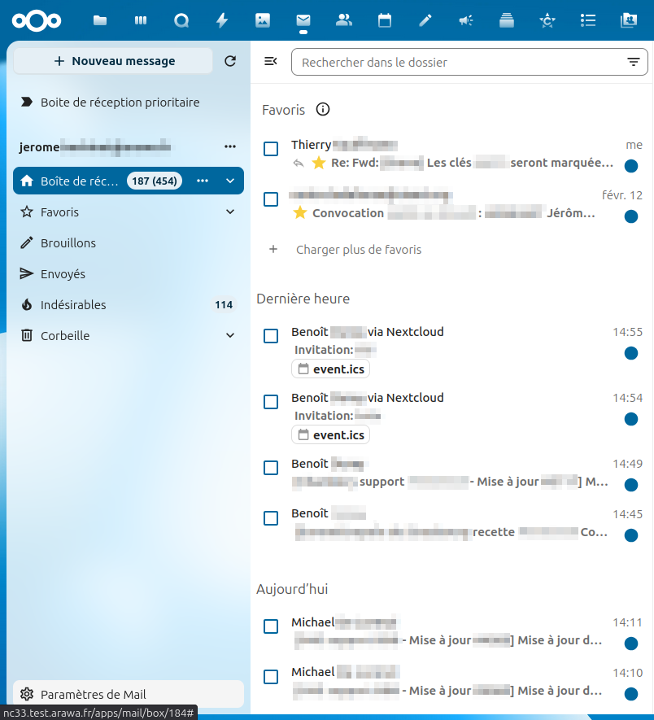Open the Indésirables folder
This screenshot has height=720, width=654.
(73, 305)
